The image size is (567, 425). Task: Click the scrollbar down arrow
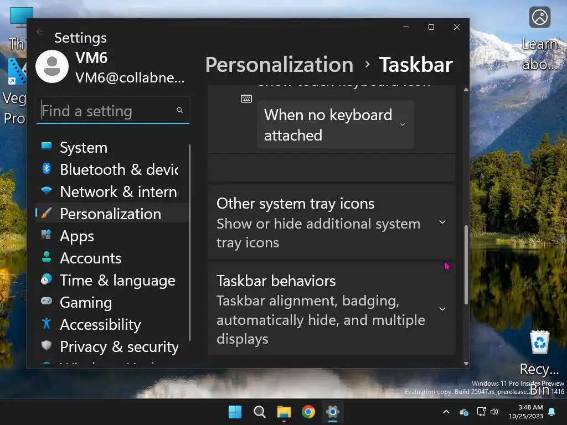466,364
